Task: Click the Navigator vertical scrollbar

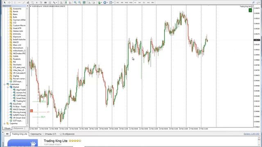Action: [x=27, y=67]
